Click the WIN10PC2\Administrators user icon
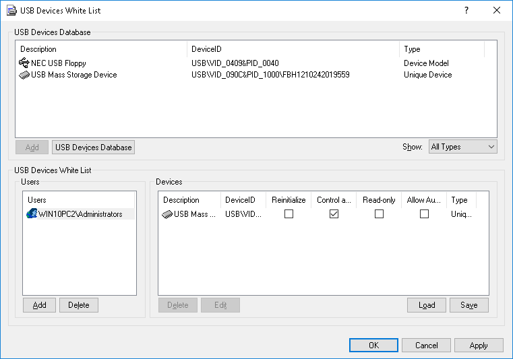 click(x=31, y=214)
